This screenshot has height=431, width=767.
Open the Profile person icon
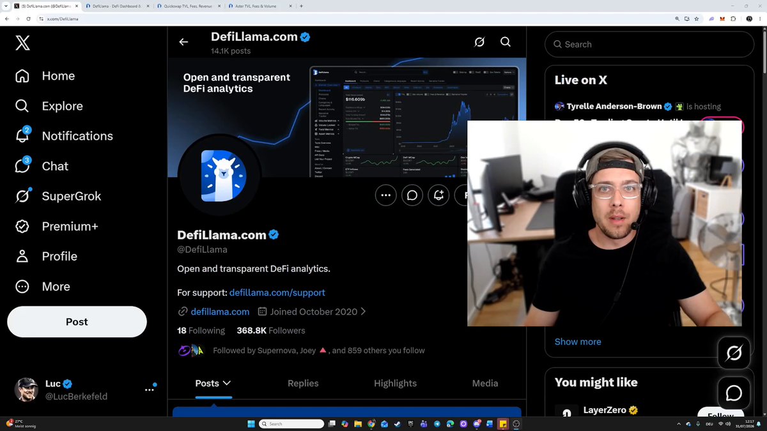pos(22,256)
